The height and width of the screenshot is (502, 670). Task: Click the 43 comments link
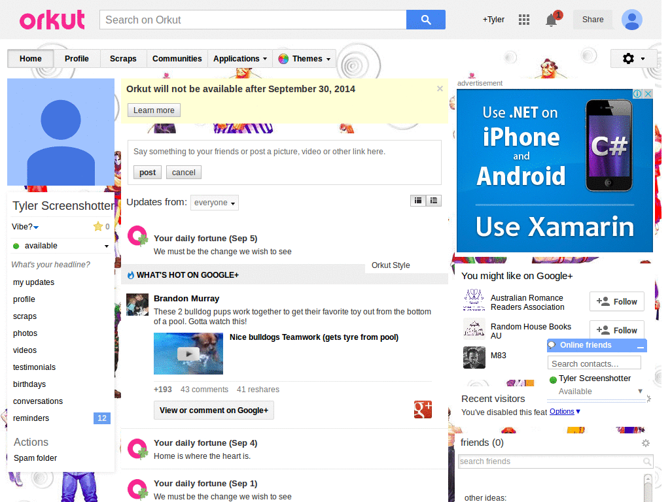204,390
